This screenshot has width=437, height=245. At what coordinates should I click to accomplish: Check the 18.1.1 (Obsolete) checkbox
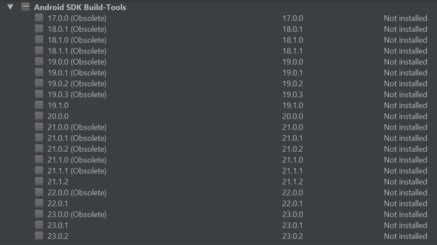coord(39,51)
